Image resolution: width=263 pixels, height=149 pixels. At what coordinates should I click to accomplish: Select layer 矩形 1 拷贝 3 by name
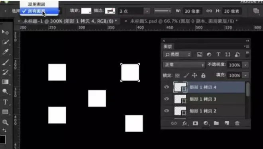click(202, 99)
